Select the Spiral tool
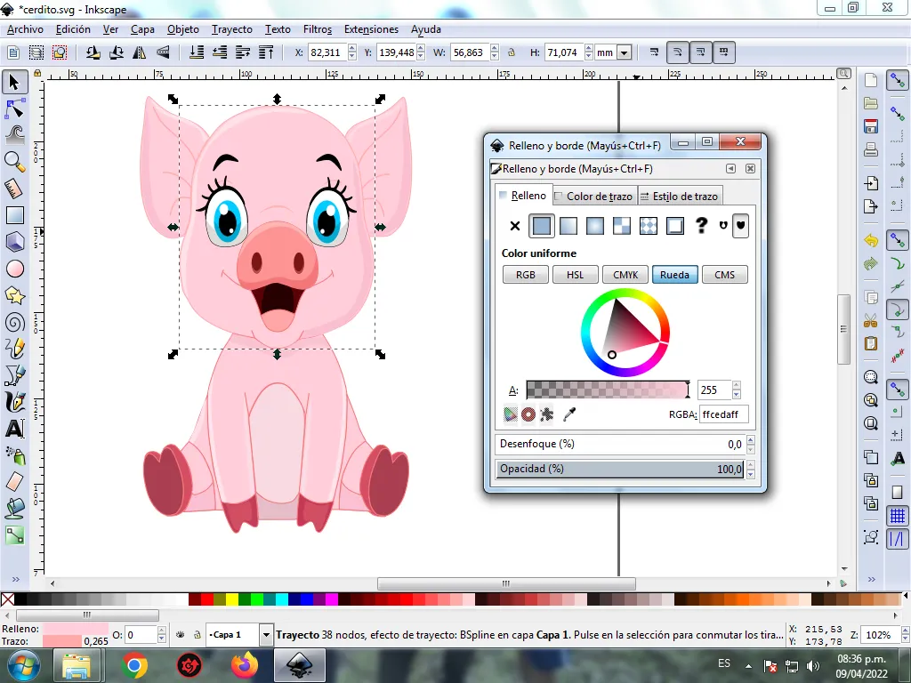The image size is (911, 683). click(x=14, y=322)
